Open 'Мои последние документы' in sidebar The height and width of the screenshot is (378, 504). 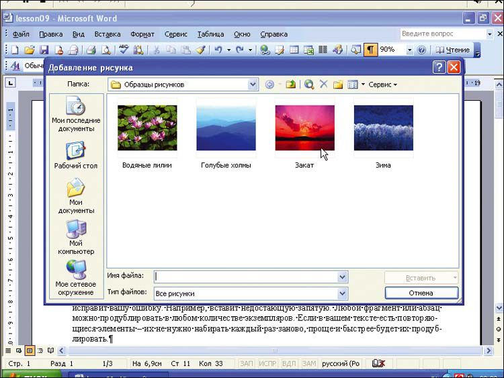click(x=76, y=114)
